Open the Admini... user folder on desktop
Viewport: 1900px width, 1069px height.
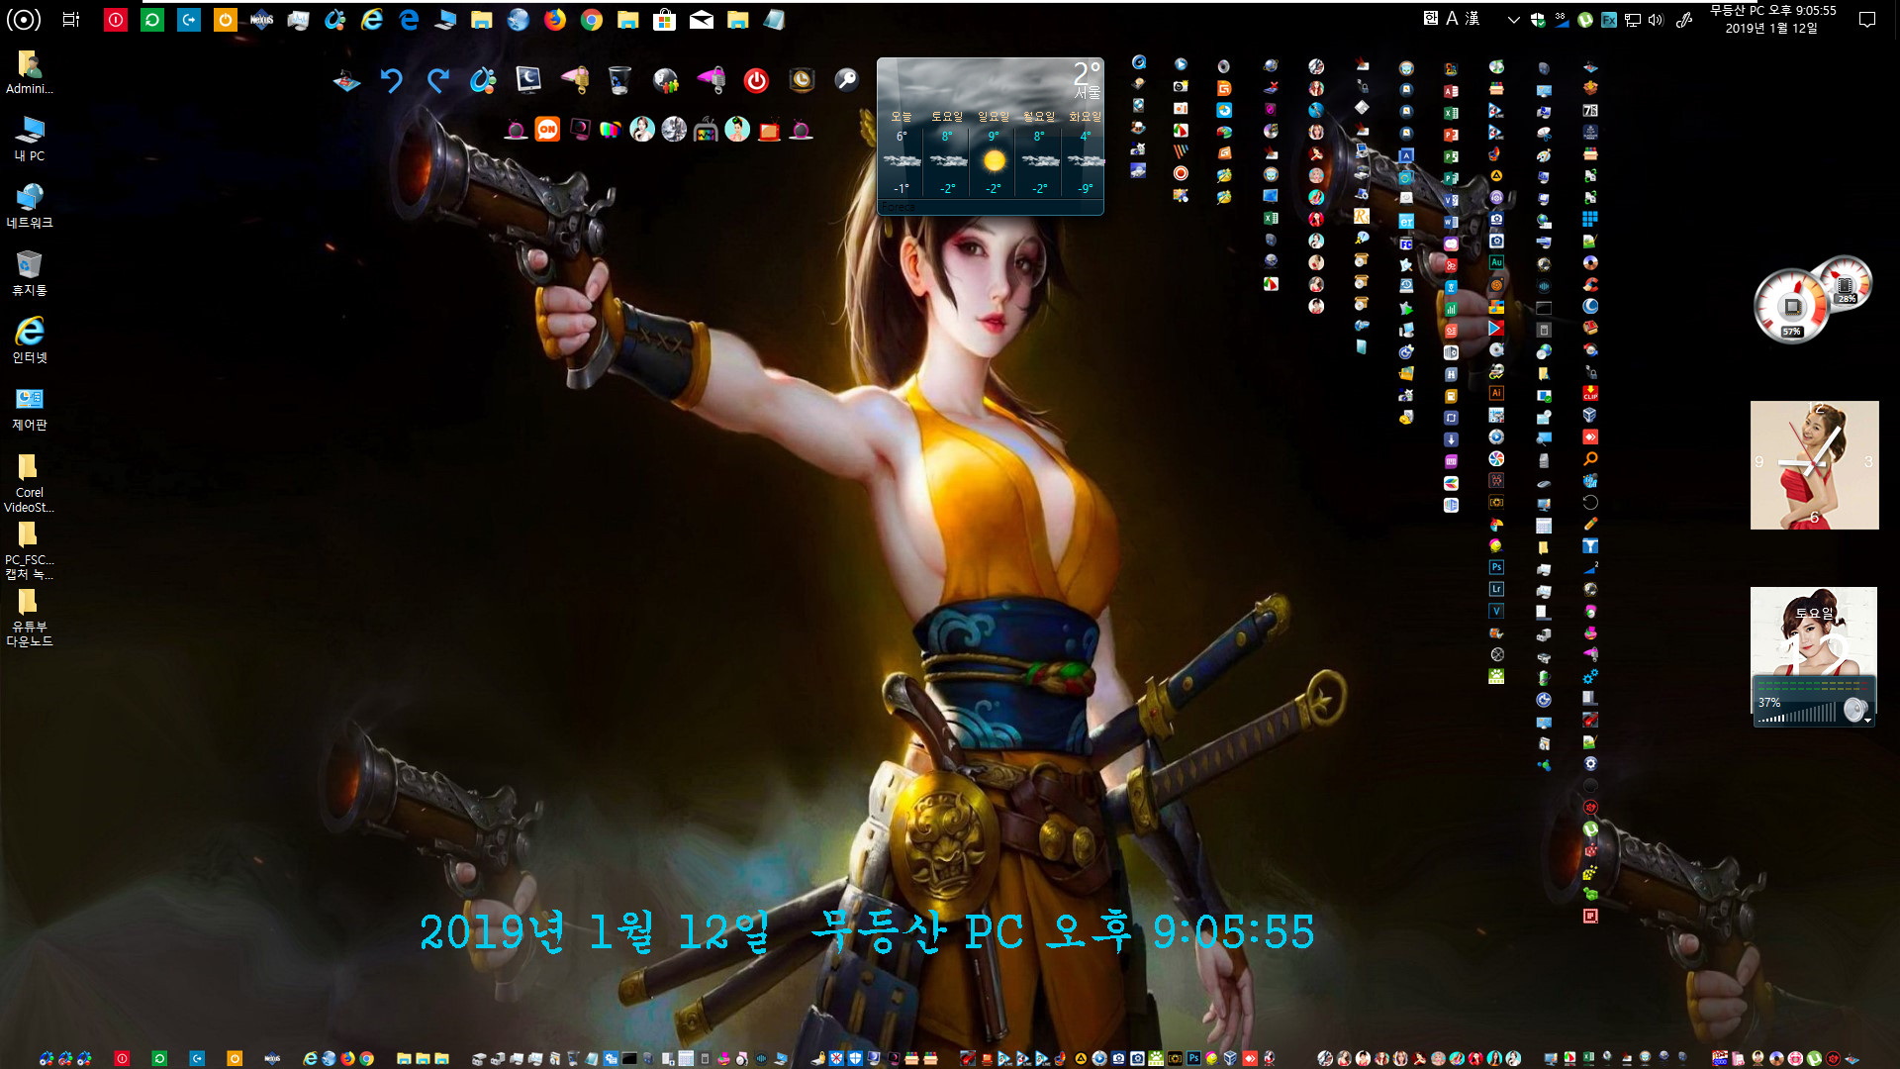pyautogui.click(x=30, y=72)
